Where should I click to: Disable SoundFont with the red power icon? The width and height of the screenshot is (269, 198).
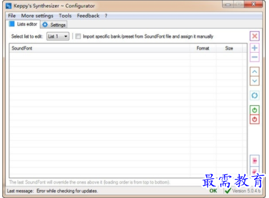click(255, 120)
